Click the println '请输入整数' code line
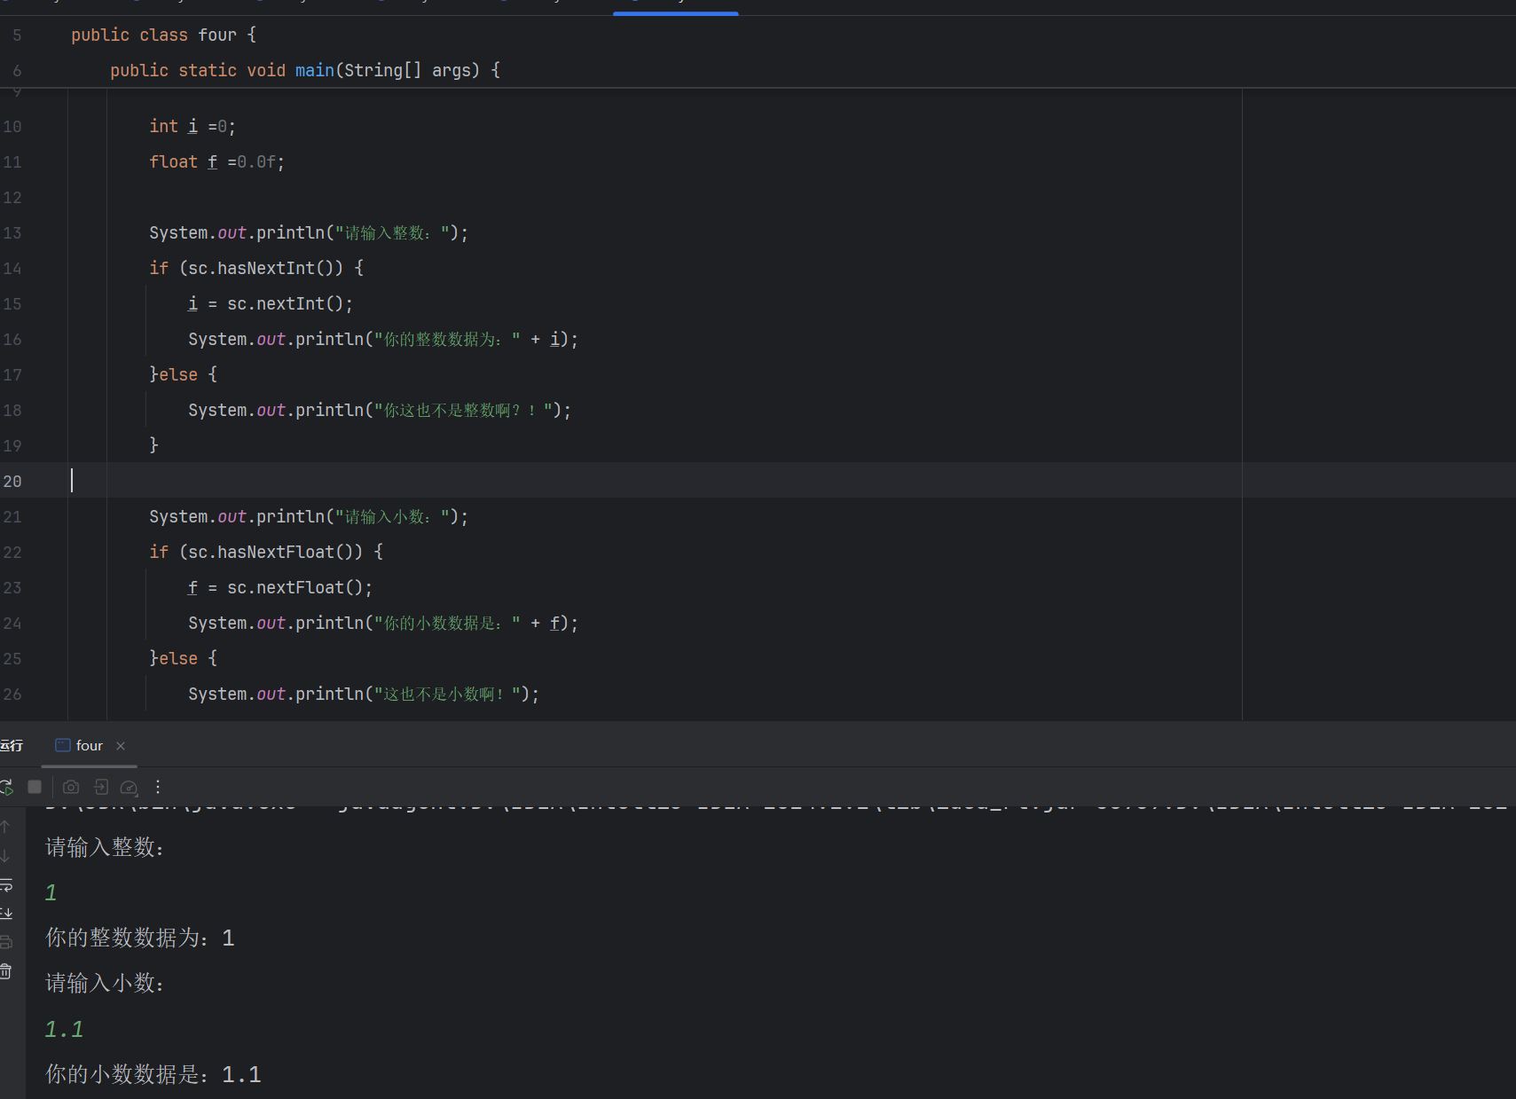The width and height of the screenshot is (1516, 1099). pos(309,233)
